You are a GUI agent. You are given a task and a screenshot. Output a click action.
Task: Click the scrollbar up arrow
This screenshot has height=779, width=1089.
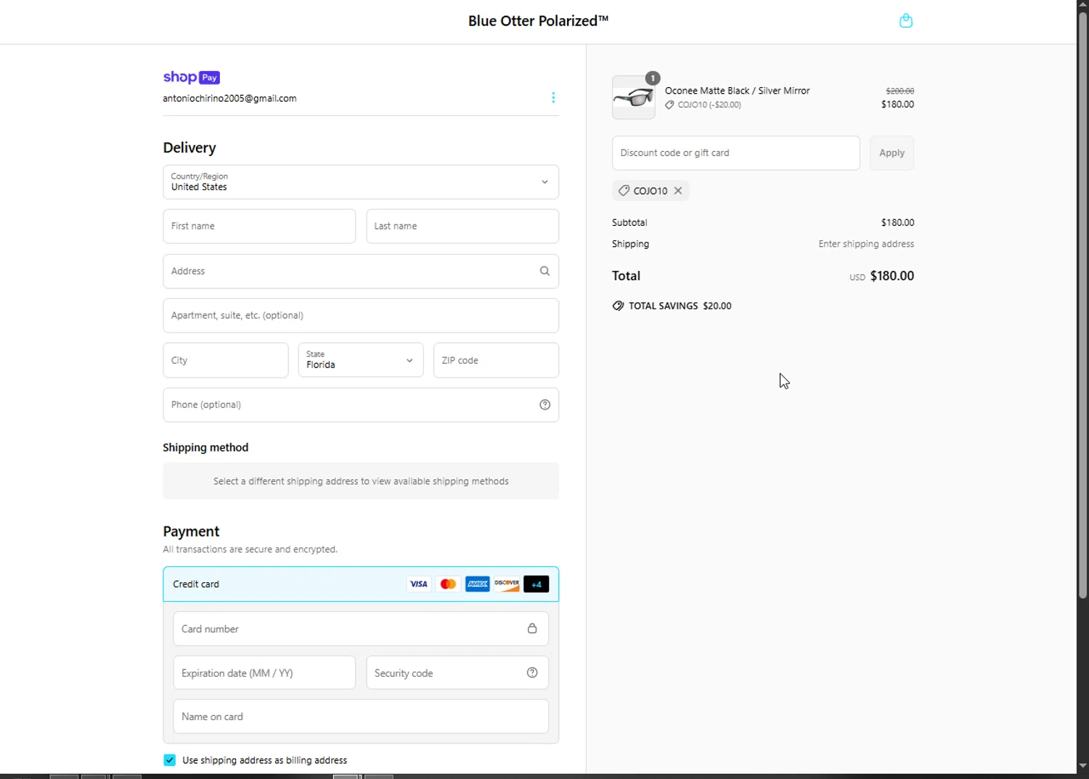tap(1082, 5)
